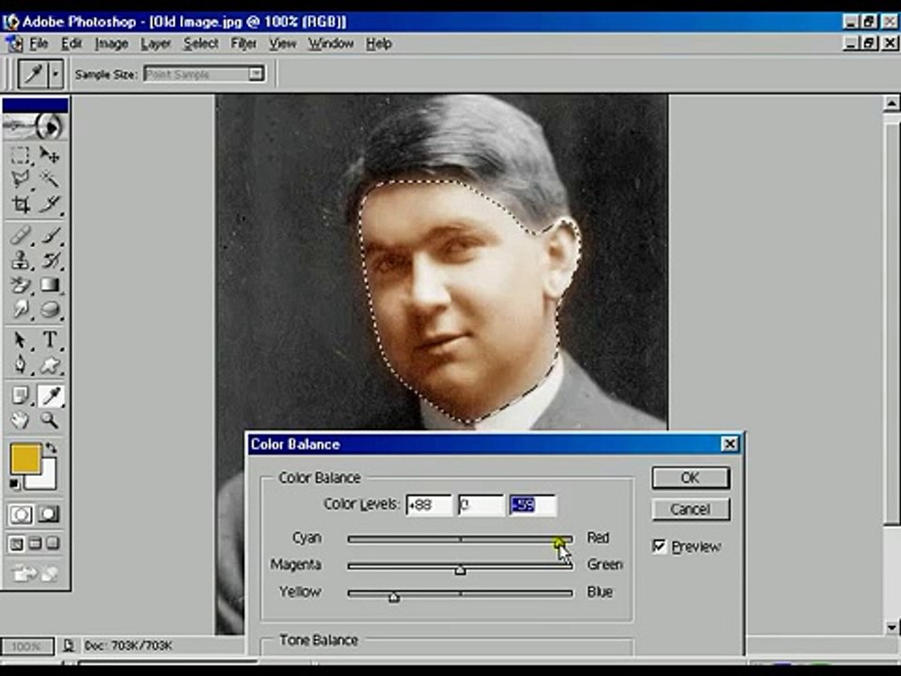Select the Custom Shape tool

[x=50, y=364]
